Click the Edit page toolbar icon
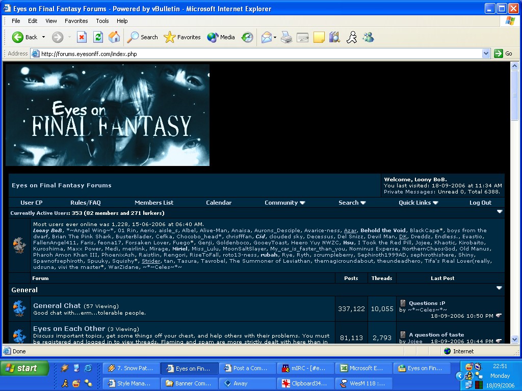 click(303, 37)
